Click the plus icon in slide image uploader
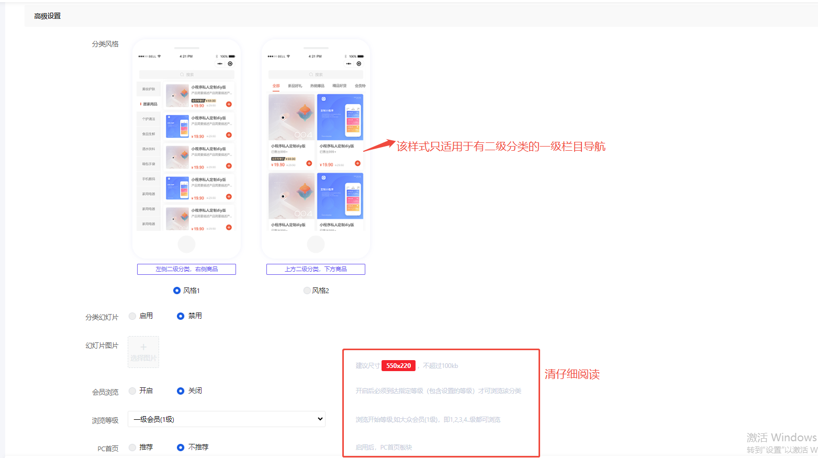 [143, 347]
